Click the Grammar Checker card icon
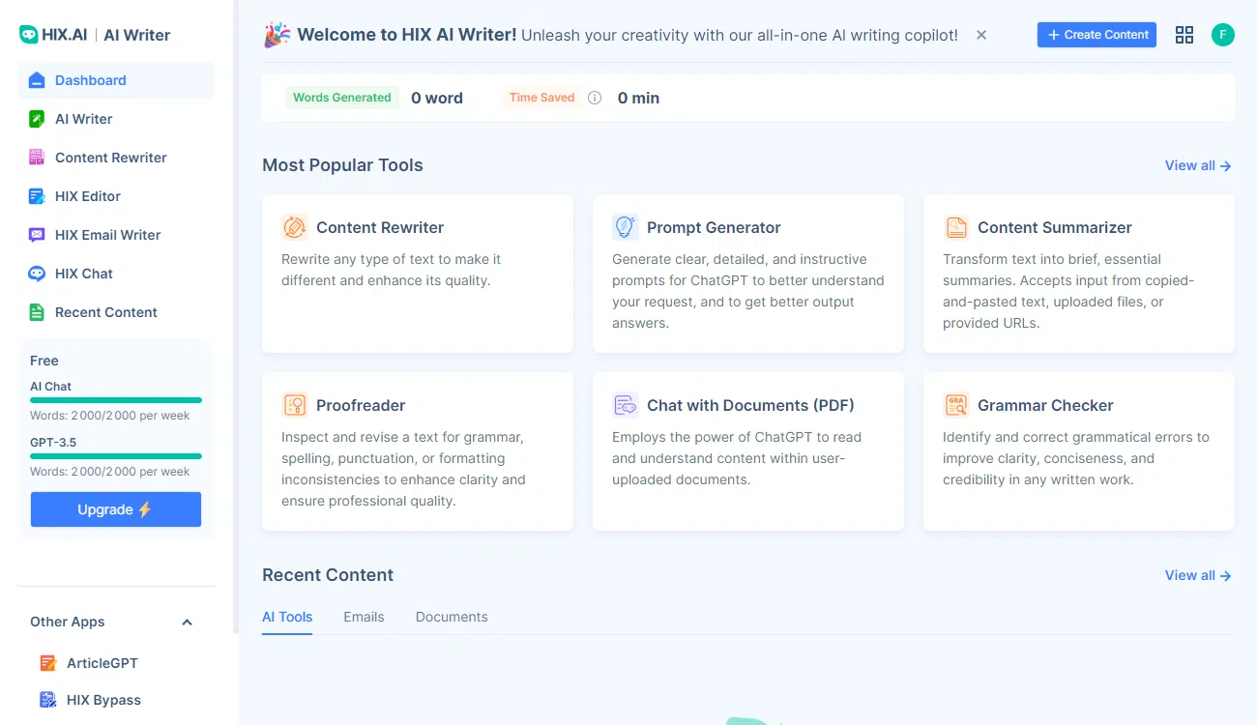This screenshot has height=725, width=1257. [956, 405]
